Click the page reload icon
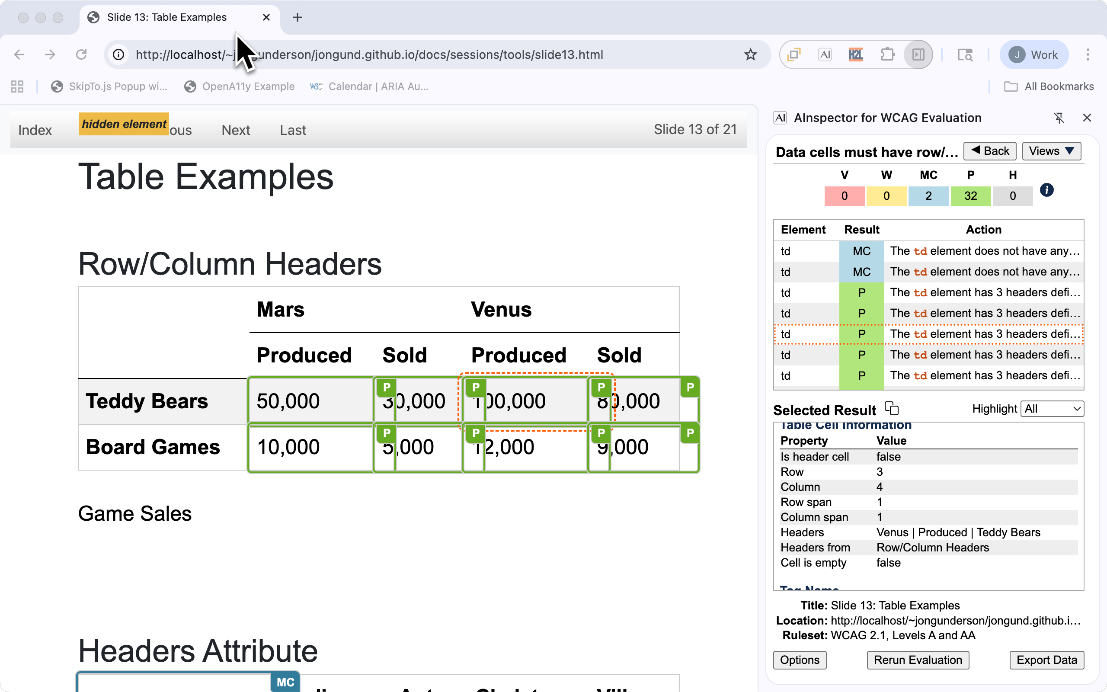 (x=81, y=55)
